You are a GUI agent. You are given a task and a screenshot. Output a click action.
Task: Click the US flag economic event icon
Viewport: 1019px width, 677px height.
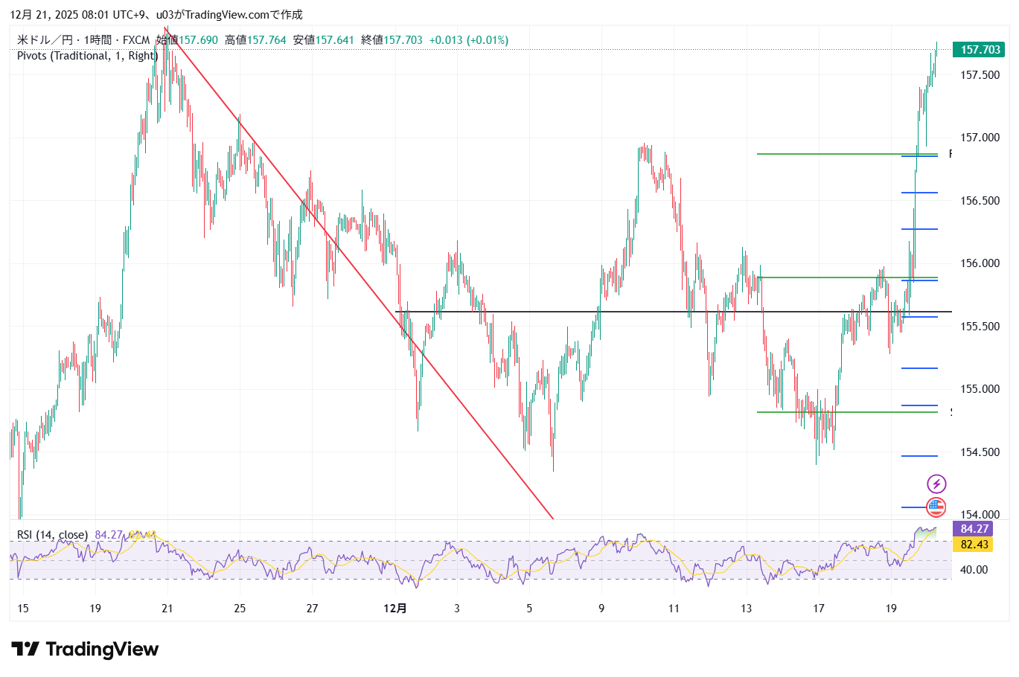tap(936, 508)
